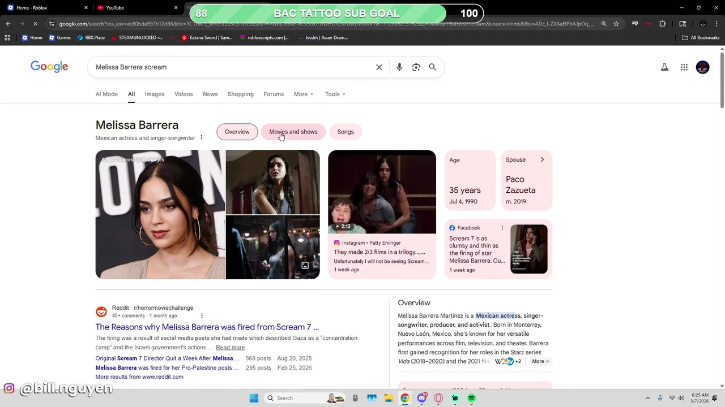This screenshot has height=407, width=725.
Task: Open options menu on the Facebook card
Action: pyautogui.click(x=502, y=228)
